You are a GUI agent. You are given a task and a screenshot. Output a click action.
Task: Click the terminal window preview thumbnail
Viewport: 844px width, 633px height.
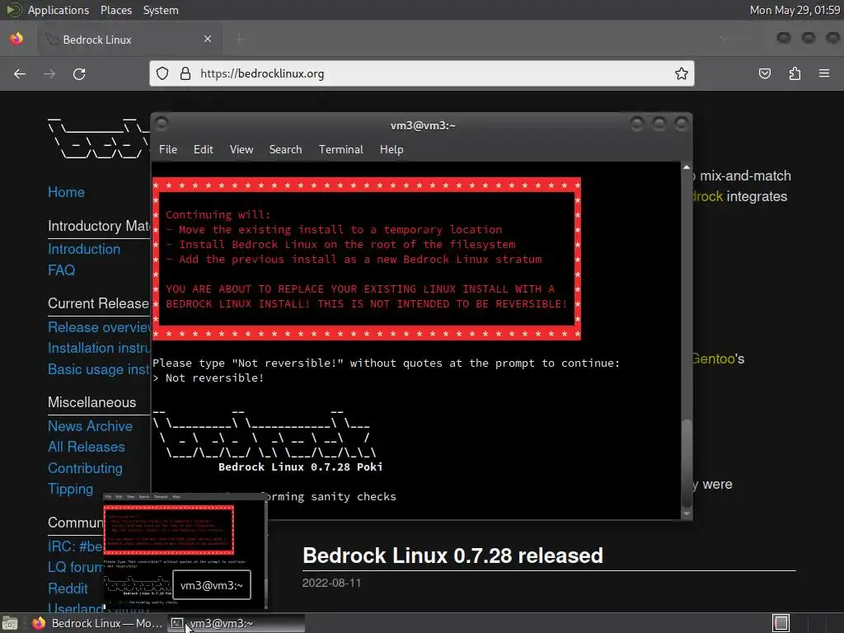pos(185,550)
